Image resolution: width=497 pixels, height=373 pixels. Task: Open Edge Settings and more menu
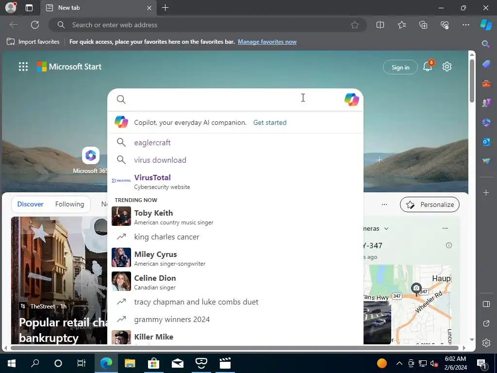pos(465,25)
